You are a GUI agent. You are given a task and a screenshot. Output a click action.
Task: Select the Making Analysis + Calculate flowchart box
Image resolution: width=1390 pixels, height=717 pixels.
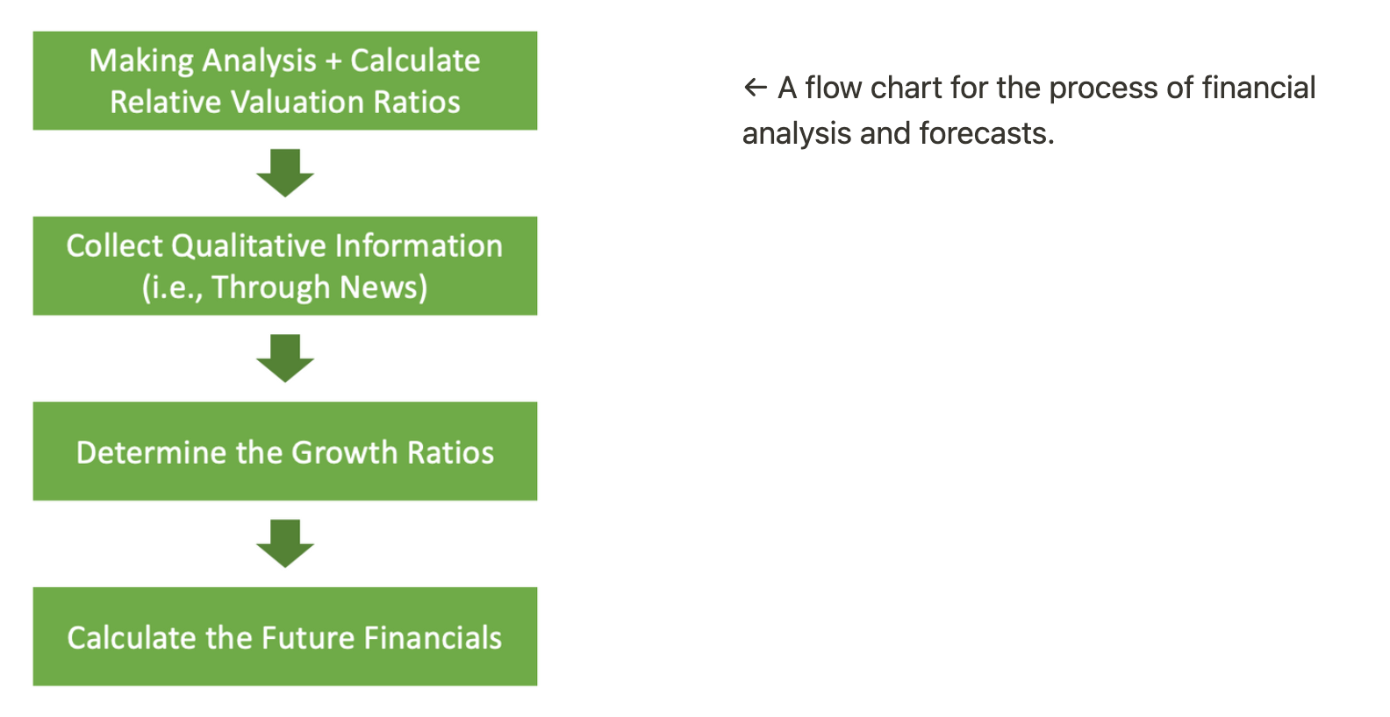(285, 81)
